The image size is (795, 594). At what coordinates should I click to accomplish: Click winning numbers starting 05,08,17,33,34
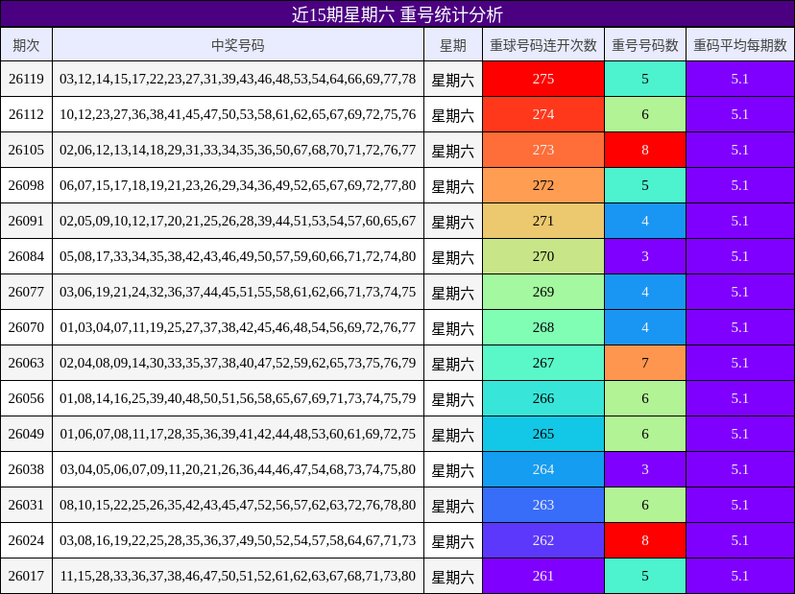[x=238, y=256]
